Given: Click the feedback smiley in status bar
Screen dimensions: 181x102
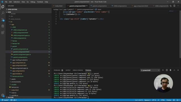Looking at the screenshot, I should coord(174,100).
